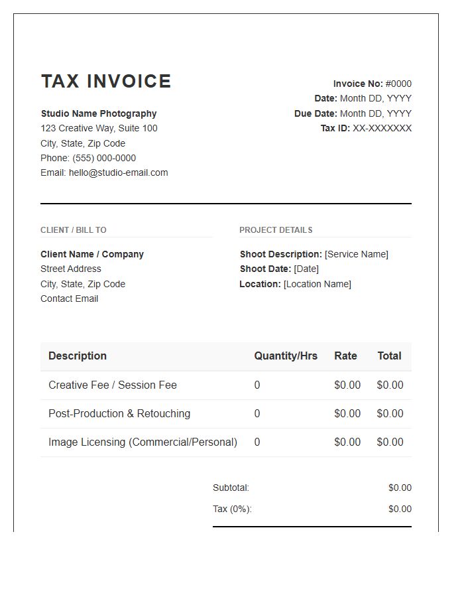Click the Rate $0.00 in the Creative Fee row
The image size is (464, 597).
347,385
